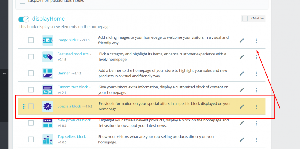The height and width of the screenshot is (149, 300).
Task: Check the 7 Modules select-all checkbox
Action: pyautogui.click(x=245, y=19)
